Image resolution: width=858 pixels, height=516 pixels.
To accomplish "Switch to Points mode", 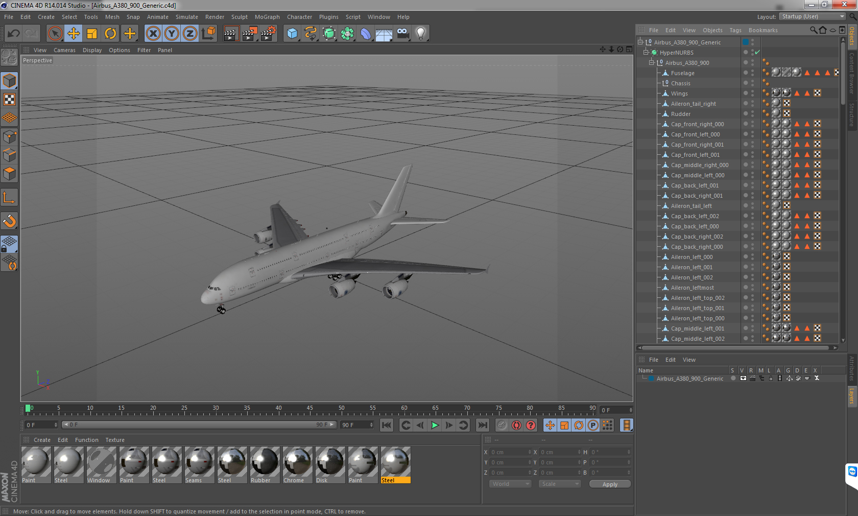I will click(x=9, y=137).
